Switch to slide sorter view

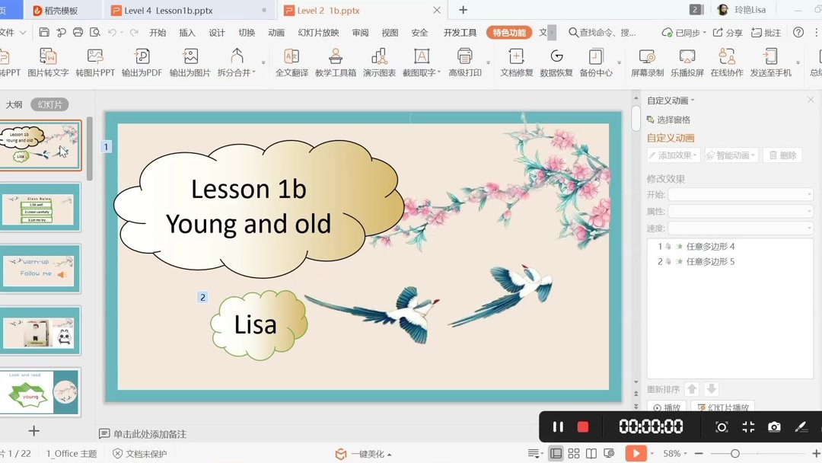[x=574, y=453]
